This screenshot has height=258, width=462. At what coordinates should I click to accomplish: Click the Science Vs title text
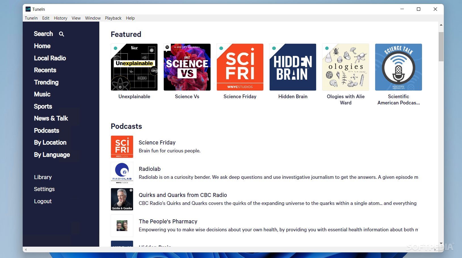[x=187, y=97]
